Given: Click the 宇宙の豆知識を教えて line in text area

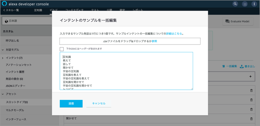Looking at the screenshot, I should click(76, 78).
